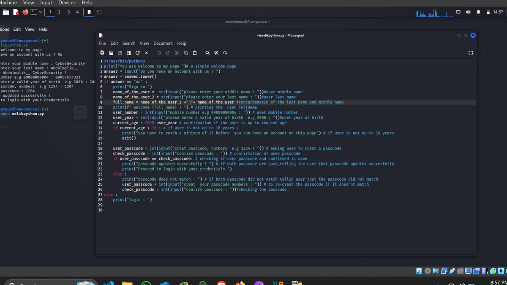Open the Edit menu in Mousepad
Screen dimensions: 507x285
tap(114, 43)
